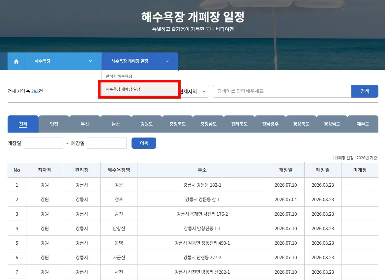Viewport: 385px width, 280px height.
Task: Click the 개폐장 일정 : 2026년 기준 note
Action: [x=356, y=158]
